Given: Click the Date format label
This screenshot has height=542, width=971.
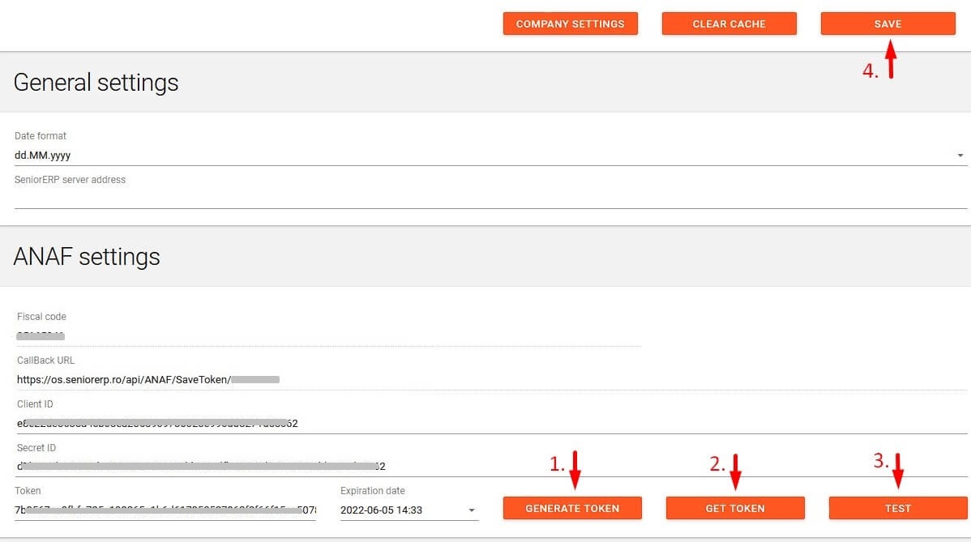Looking at the screenshot, I should click(x=41, y=135).
